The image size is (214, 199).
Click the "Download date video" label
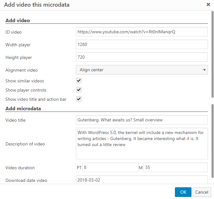(26, 180)
